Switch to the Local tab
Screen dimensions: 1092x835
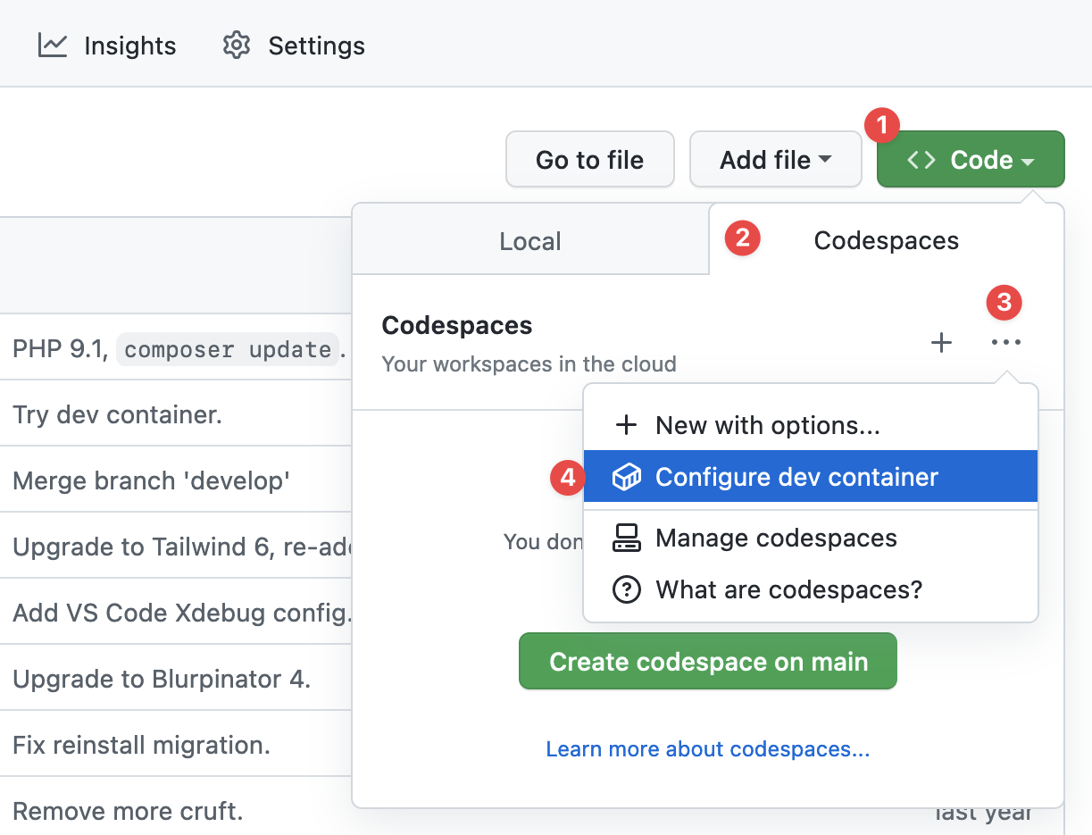coord(530,241)
